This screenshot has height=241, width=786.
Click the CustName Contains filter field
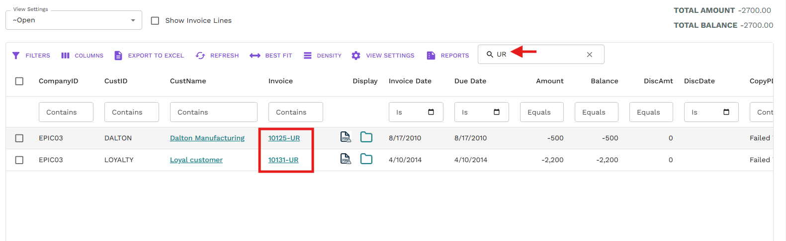[x=214, y=113]
